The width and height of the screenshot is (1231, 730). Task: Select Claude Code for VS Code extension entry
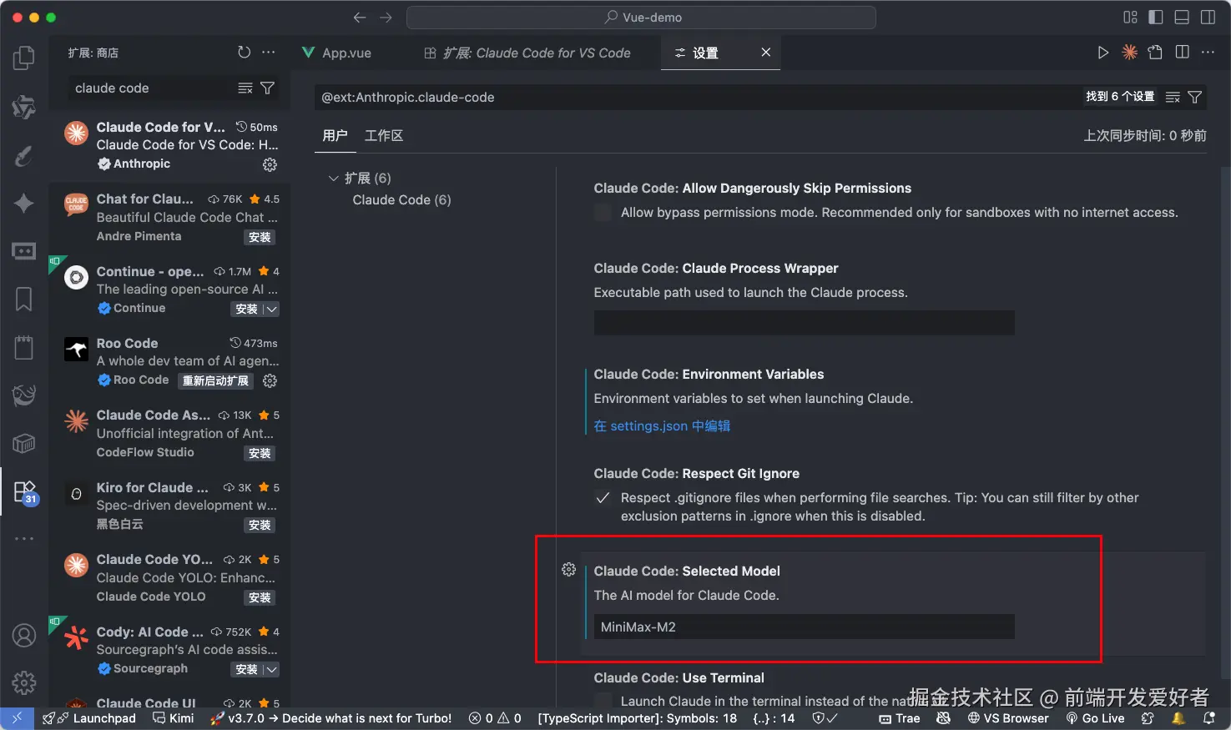[170, 145]
